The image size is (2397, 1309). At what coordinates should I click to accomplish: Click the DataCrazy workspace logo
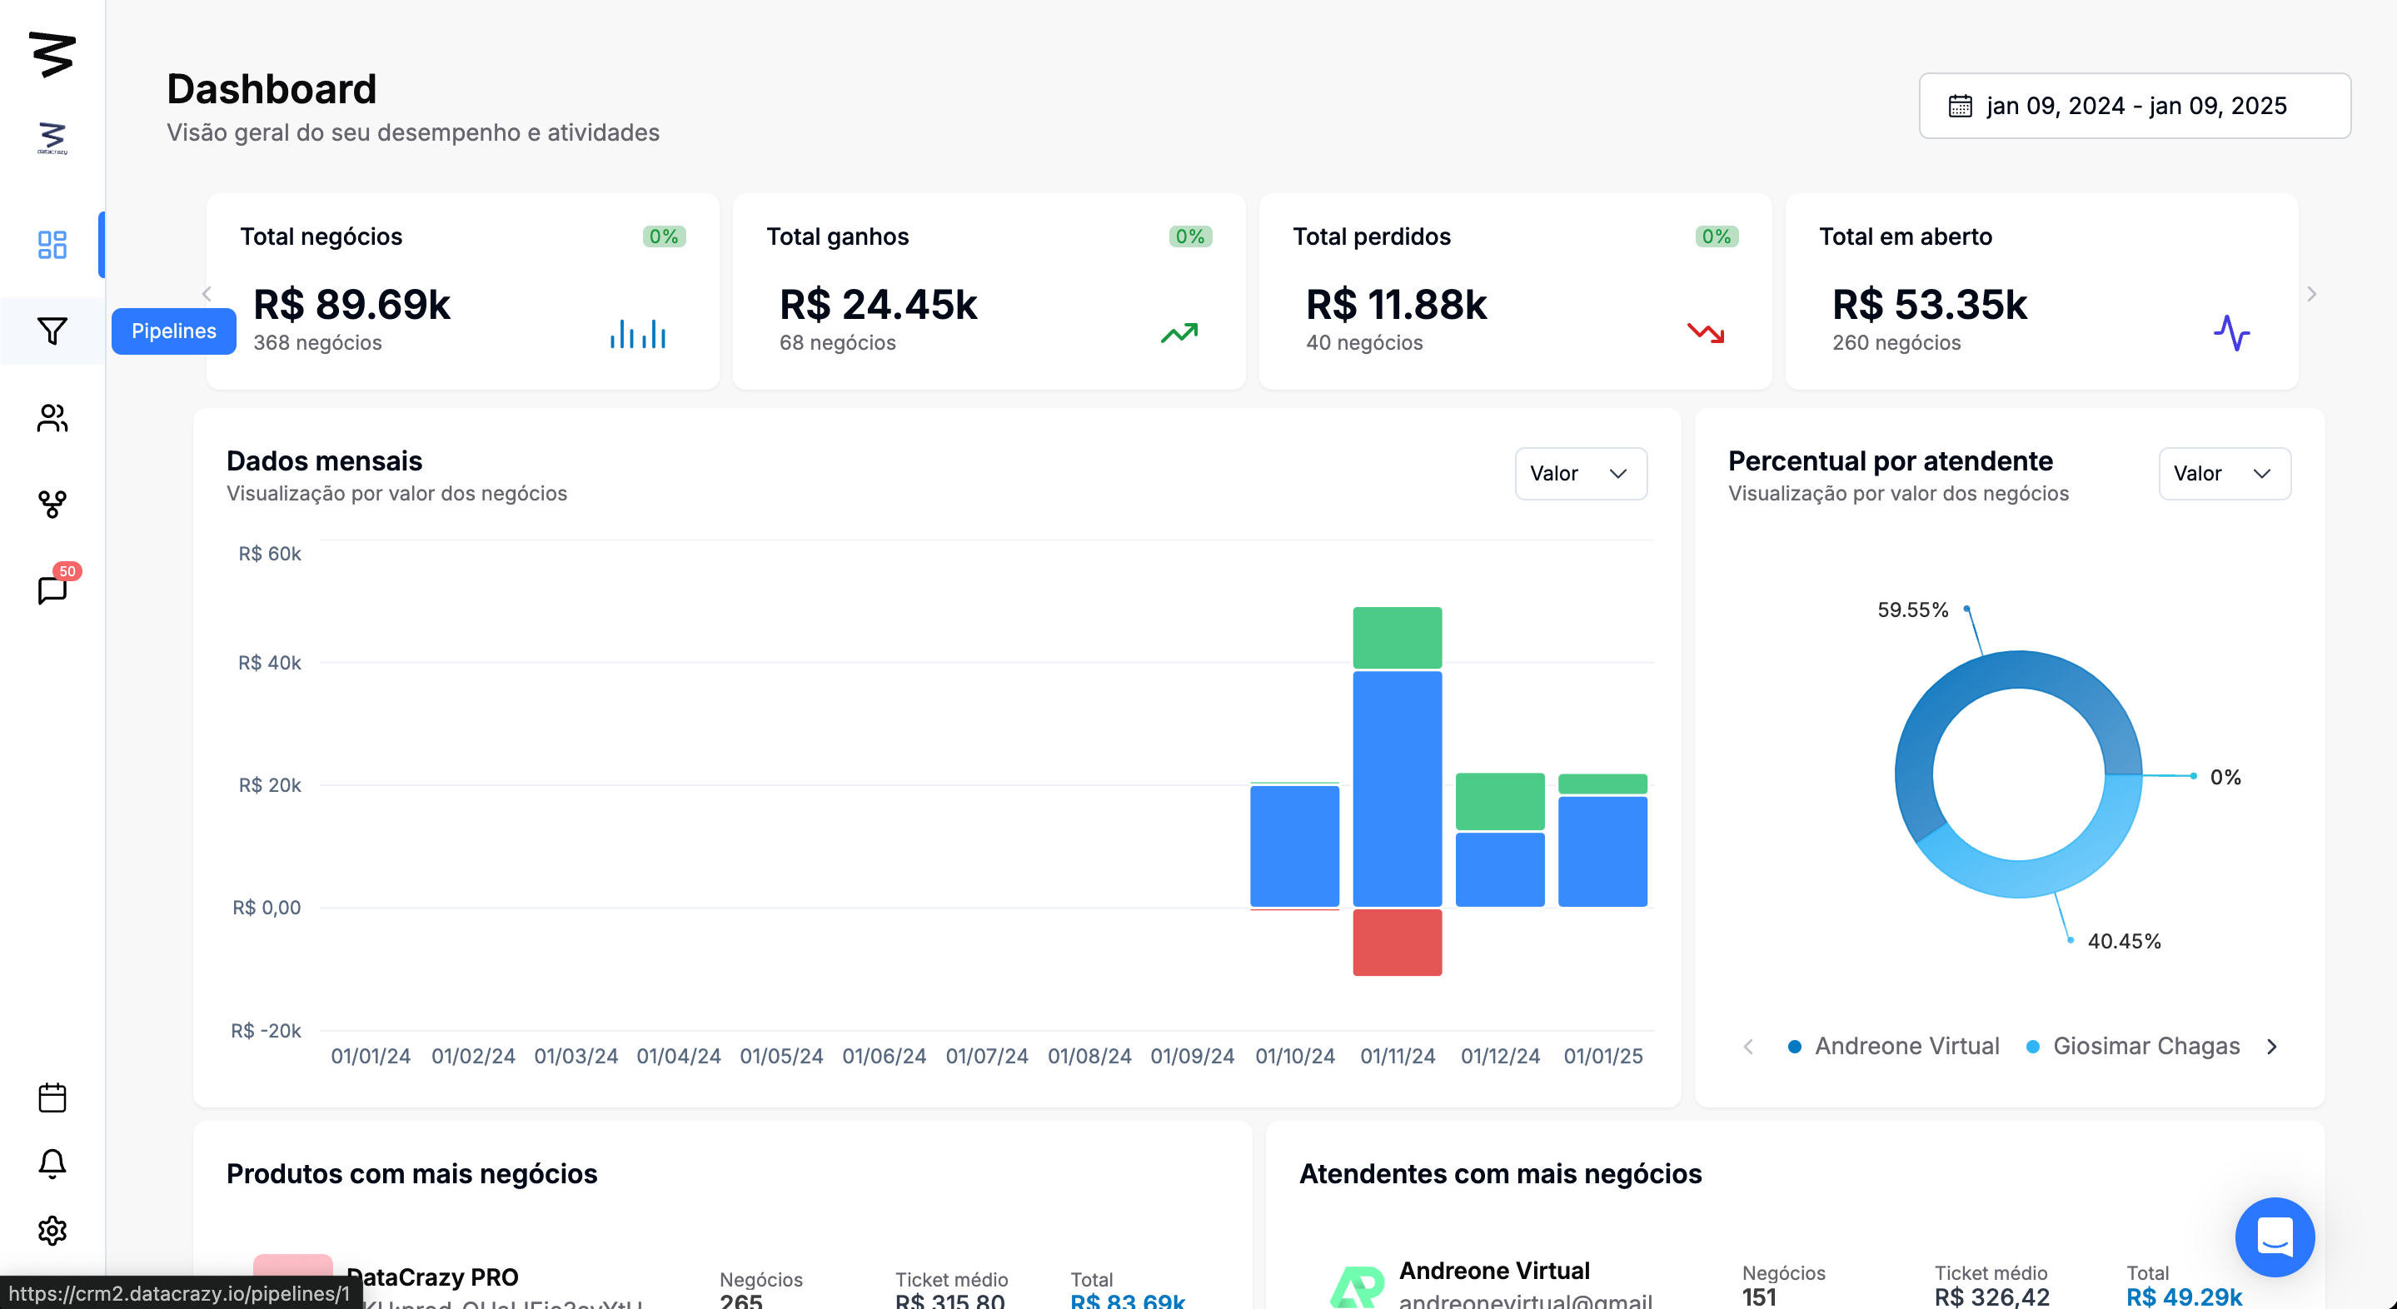pos(52,137)
